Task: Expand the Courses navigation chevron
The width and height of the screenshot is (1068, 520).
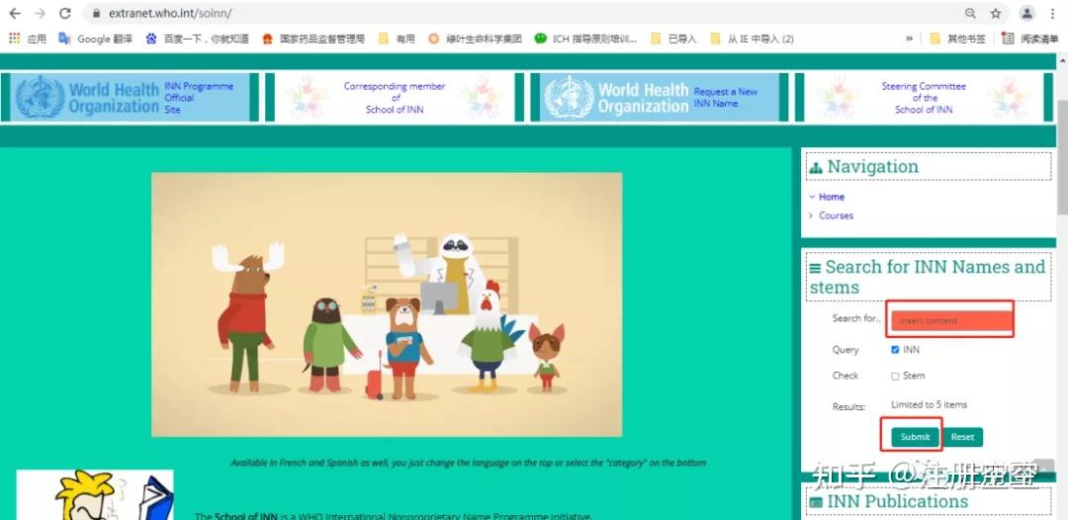Action: coord(811,216)
